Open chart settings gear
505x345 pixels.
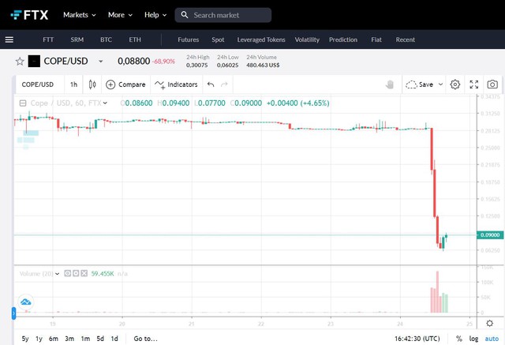[454, 84]
